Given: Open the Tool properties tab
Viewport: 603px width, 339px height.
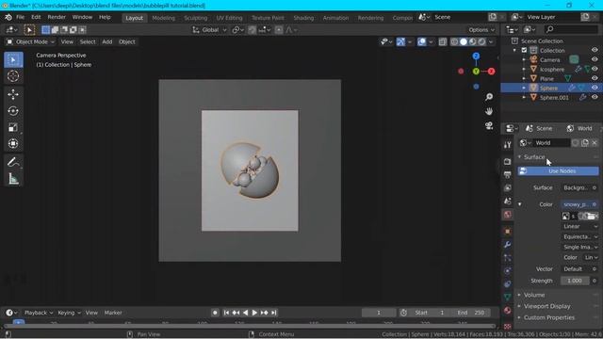Looking at the screenshot, I should tap(507, 144).
